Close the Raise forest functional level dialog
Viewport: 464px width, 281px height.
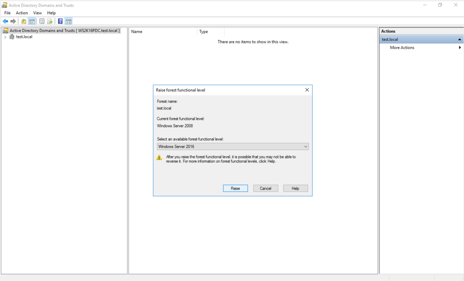[x=307, y=90]
